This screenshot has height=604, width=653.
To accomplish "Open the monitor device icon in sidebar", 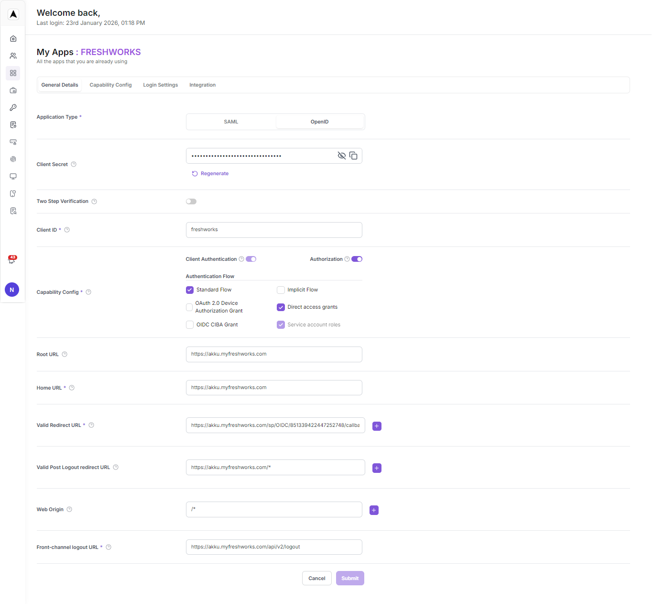I will (13, 176).
